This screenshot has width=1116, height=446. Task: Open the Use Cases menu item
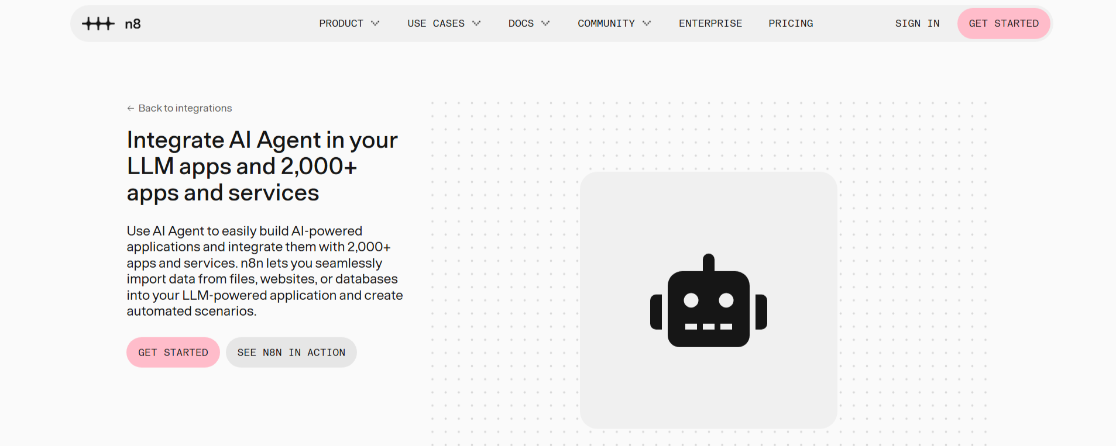[x=436, y=23]
